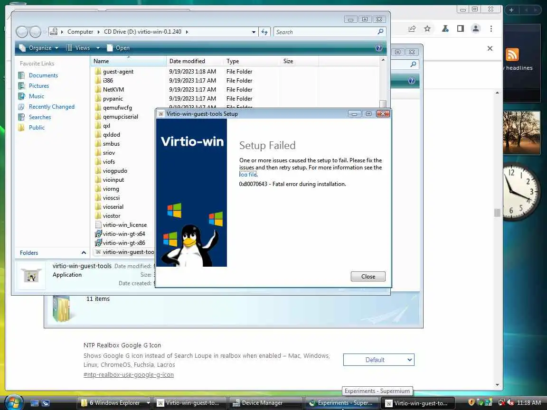Image resolution: width=547 pixels, height=410 pixels.
Task: Select the sriov folder
Action: pos(109,153)
